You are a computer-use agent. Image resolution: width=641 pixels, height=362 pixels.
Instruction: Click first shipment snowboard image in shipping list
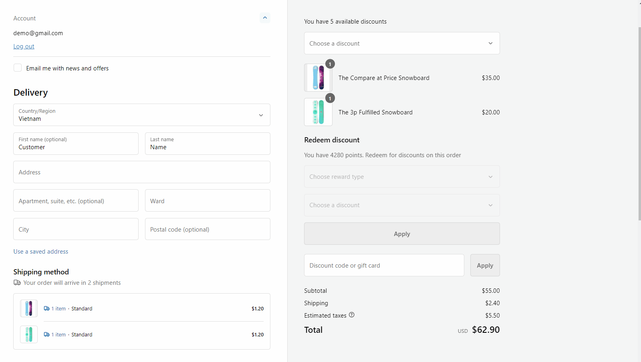[x=29, y=308]
